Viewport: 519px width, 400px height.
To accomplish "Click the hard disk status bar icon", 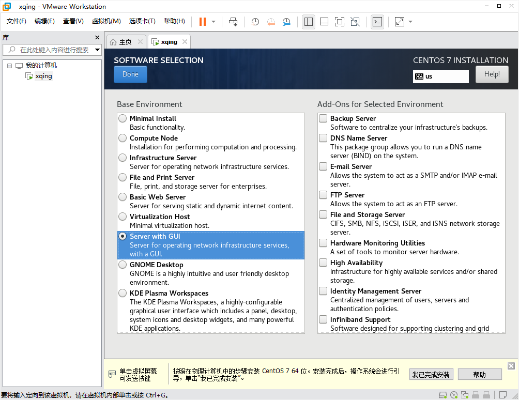I will (443, 395).
